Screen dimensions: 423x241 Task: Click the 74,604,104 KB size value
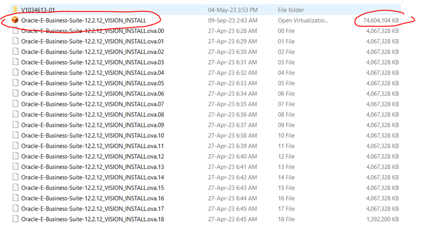(381, 20)
